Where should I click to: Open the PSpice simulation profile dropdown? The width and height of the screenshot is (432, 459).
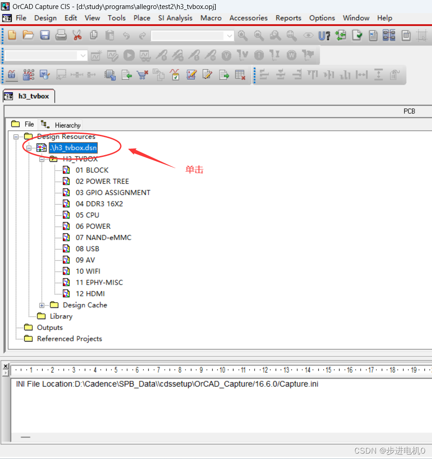click(x=83, y=55)
